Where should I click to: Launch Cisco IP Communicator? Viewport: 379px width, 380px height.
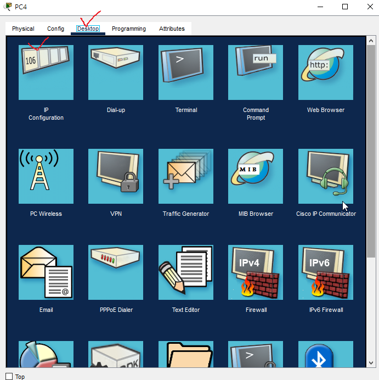click(x=326, y=176)
